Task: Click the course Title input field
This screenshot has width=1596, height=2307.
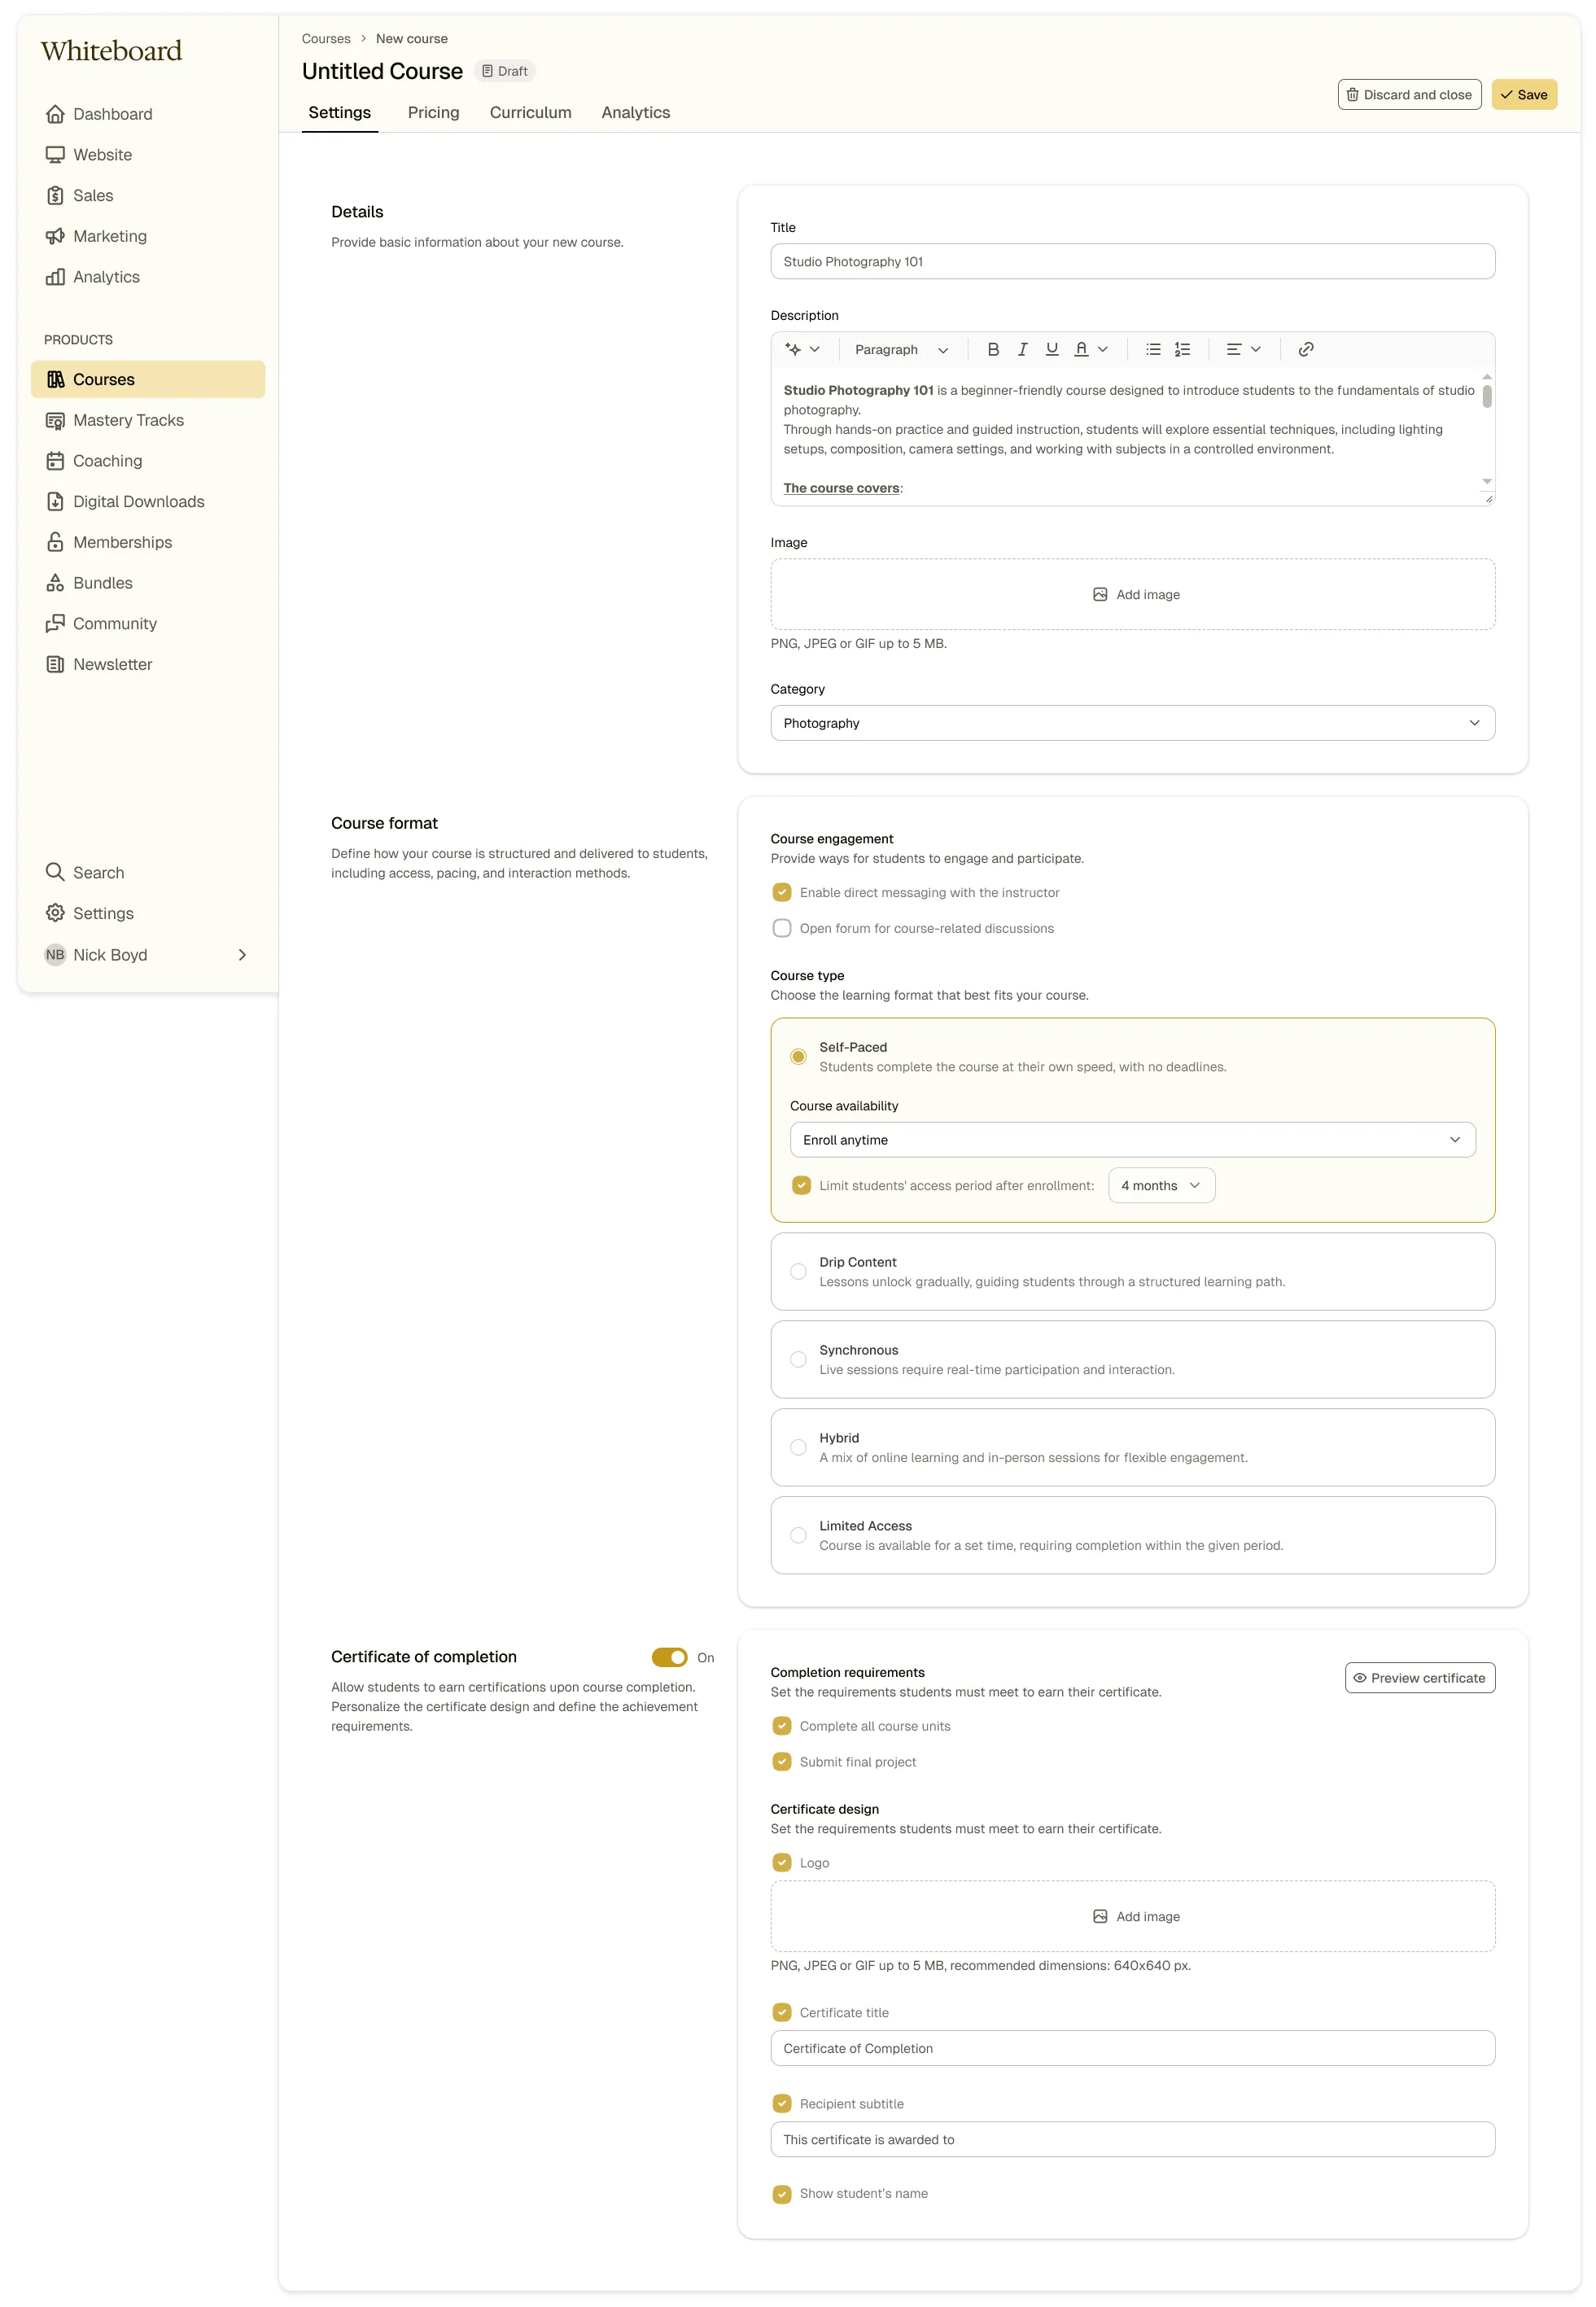Action: point(1132,262)
